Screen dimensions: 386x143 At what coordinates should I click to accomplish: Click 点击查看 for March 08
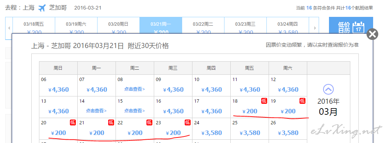click(x=135, y=89)
